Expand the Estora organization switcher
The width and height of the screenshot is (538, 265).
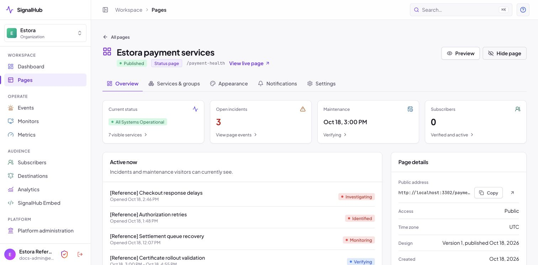coord(45,33)
